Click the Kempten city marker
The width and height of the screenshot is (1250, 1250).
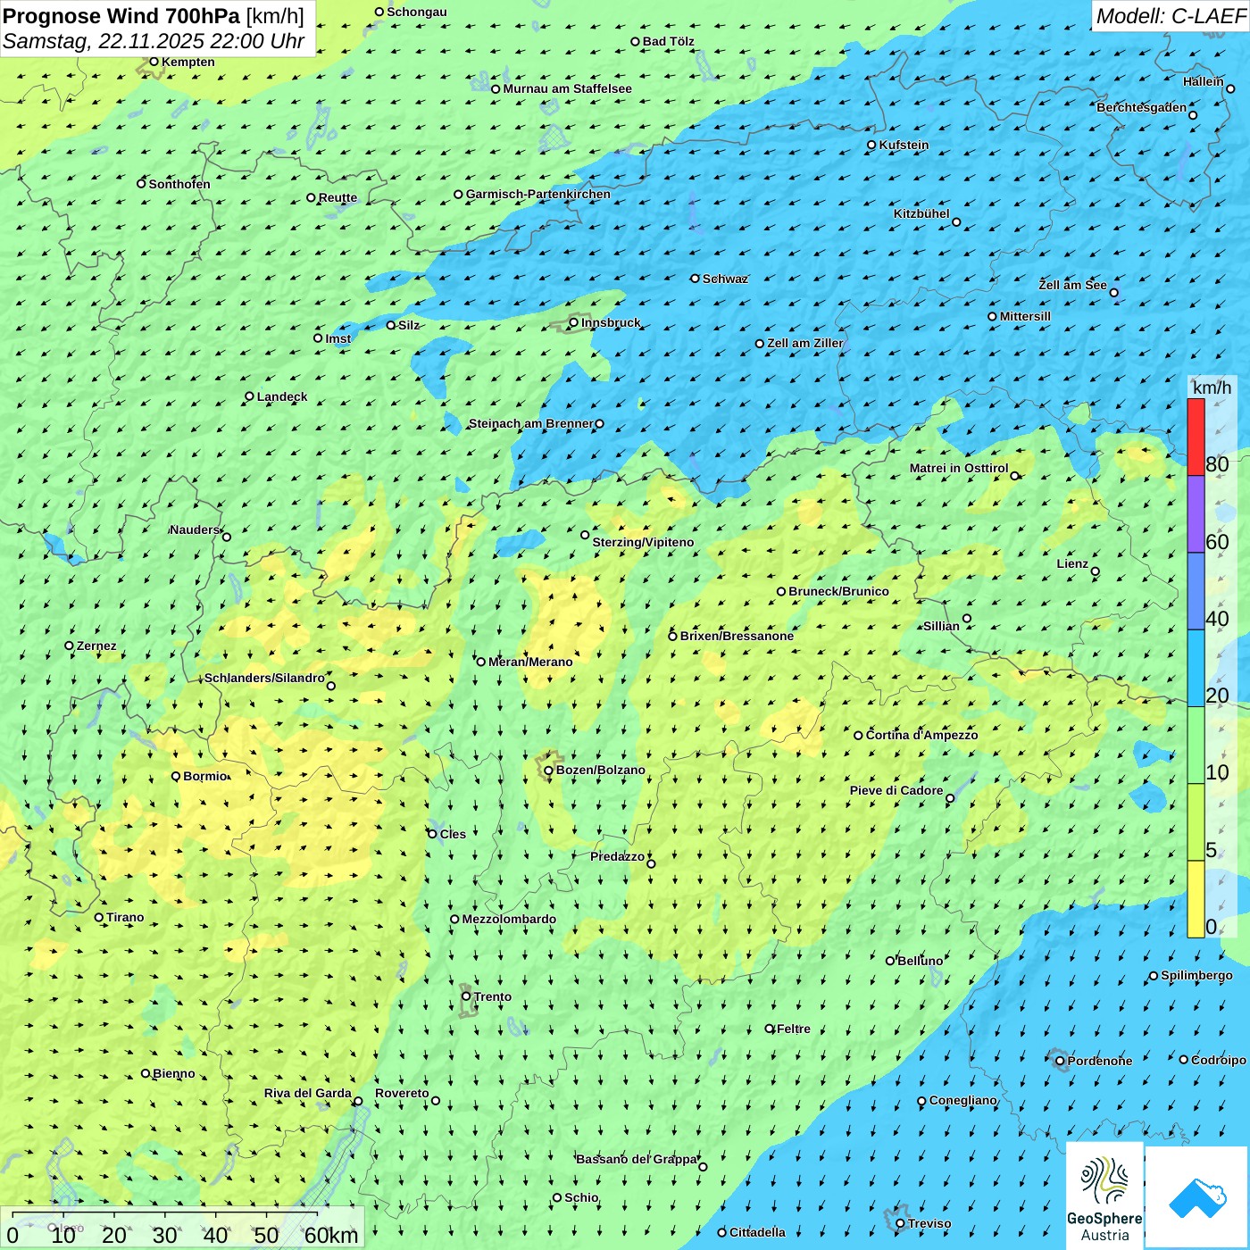tap(154, 62)
